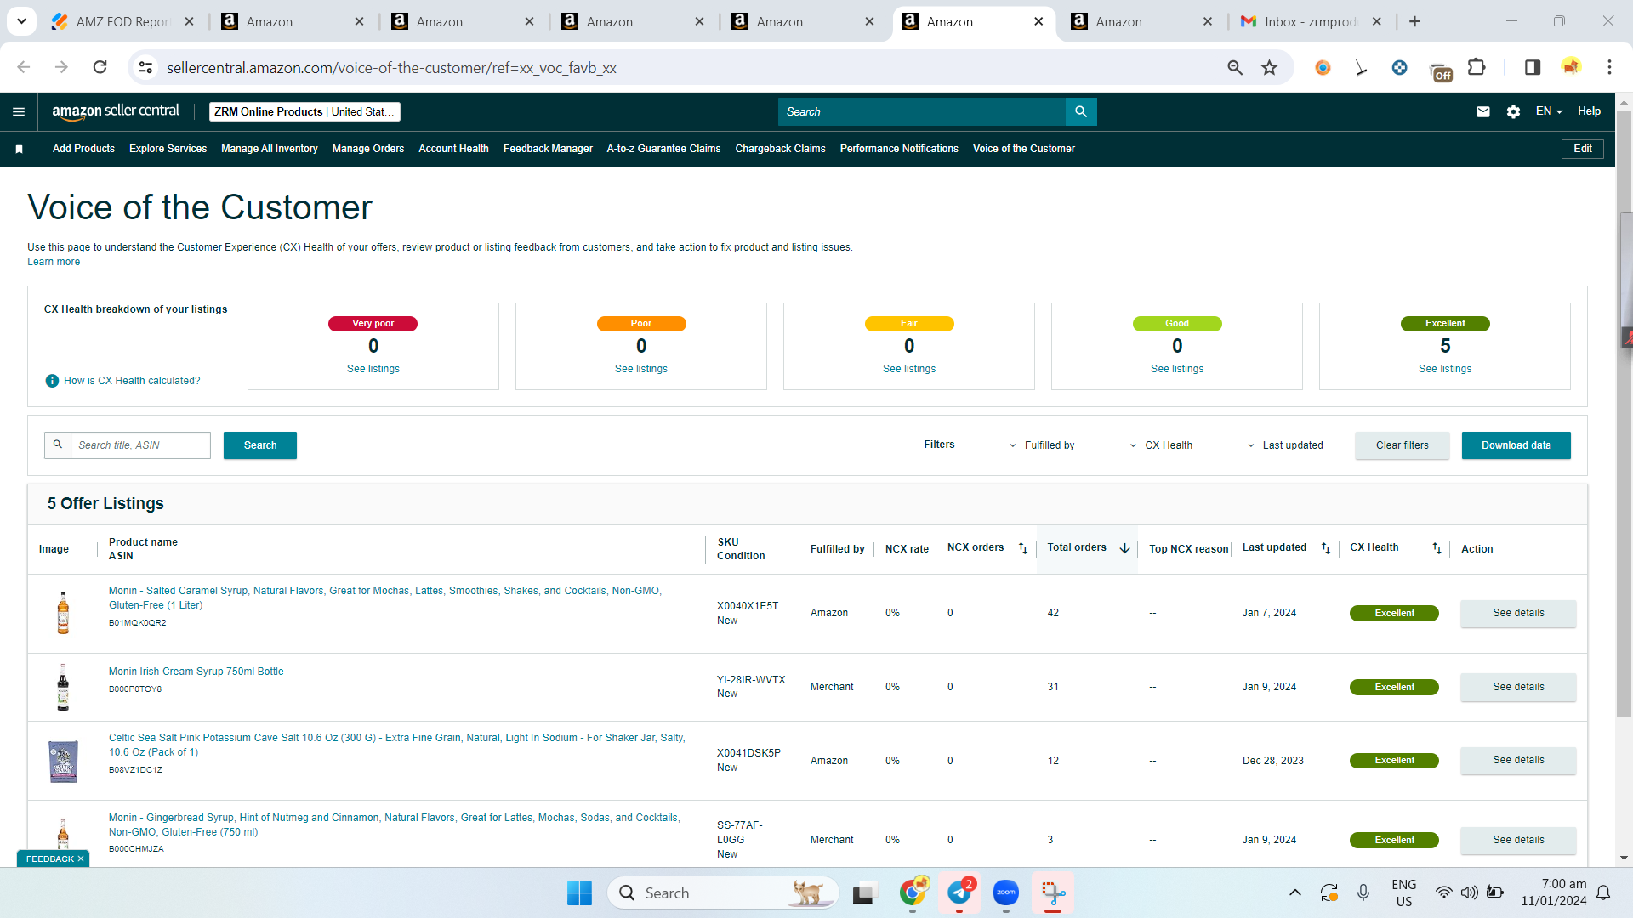Go back with the browser back arrow
Viewport: 1633px width, 918px height.
pyautogui.click(x=24, y=67)
